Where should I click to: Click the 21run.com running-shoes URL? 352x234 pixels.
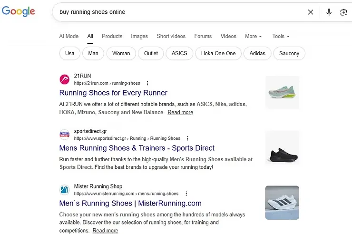[x=107, y=83]
